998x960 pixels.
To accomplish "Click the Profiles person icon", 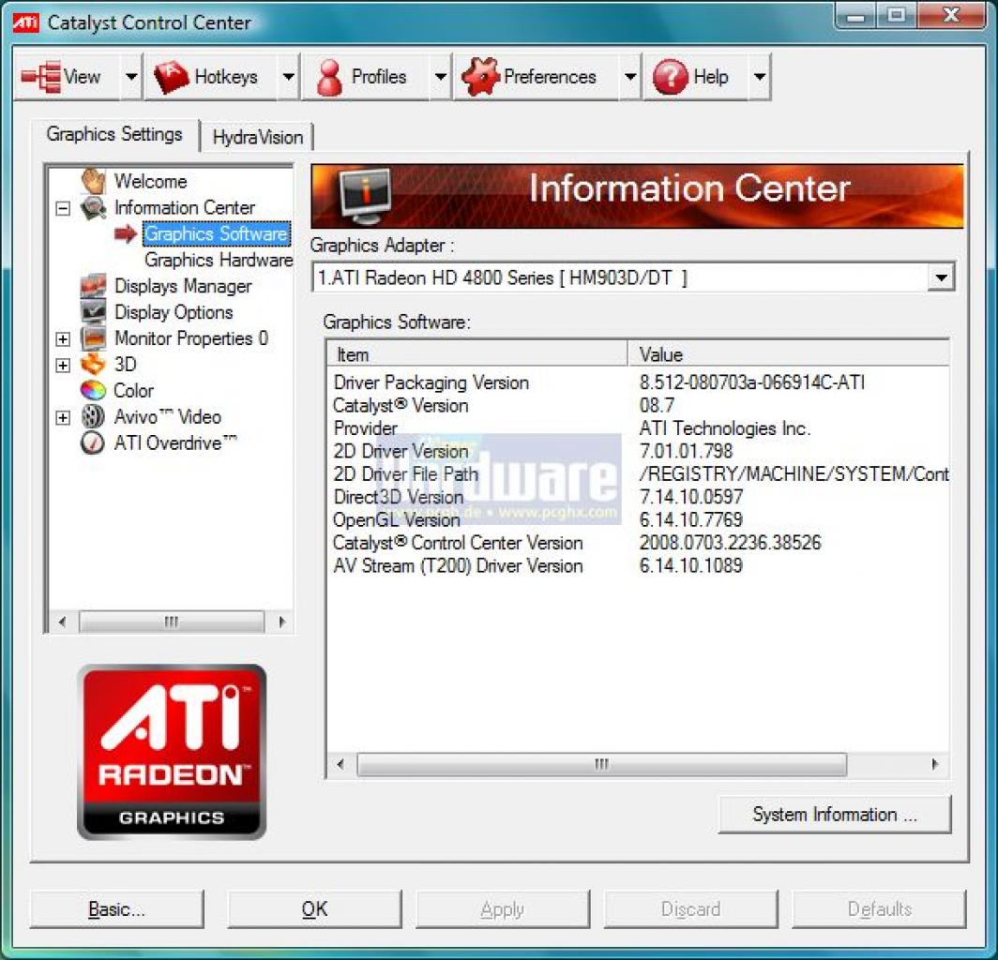I will [x=330, y=78].
